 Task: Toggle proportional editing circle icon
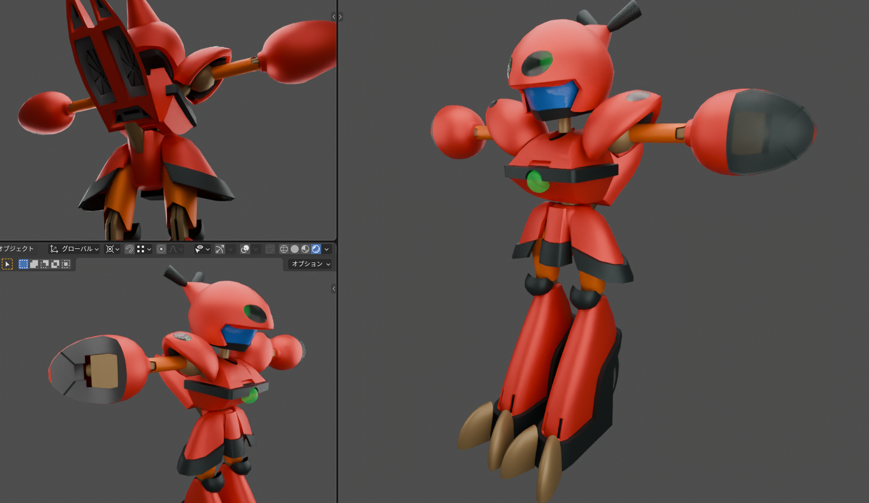pos(161,249)
